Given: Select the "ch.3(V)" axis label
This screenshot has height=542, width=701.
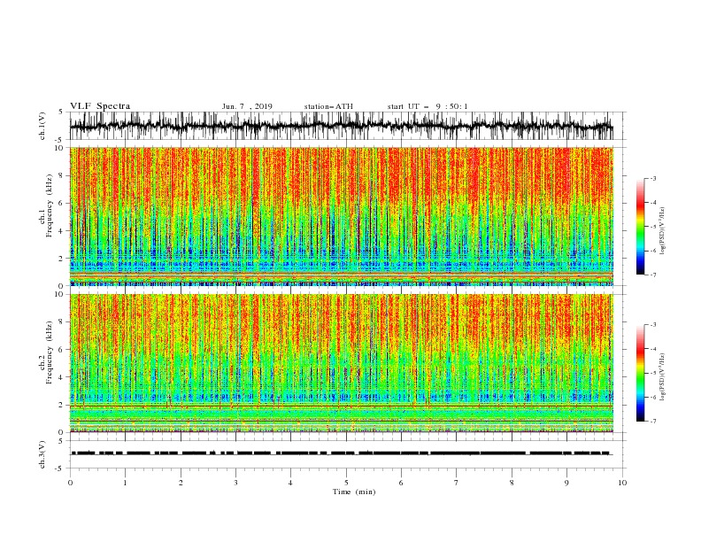Looking at the screenshot, I should point(42,454).
